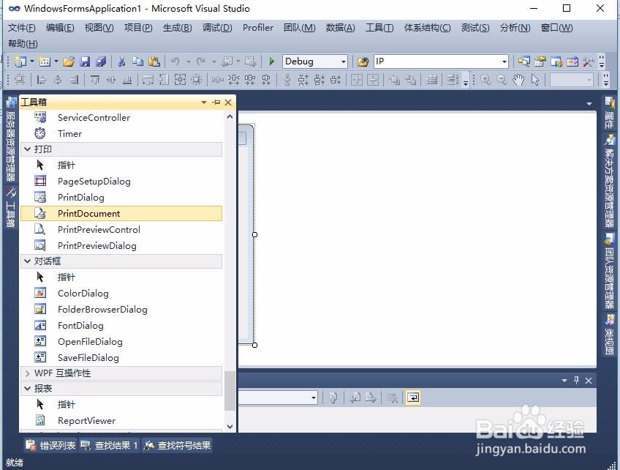Click the Align Centers layout icon
The width and height of the screenshot is (620, 470).
coord(57,80)
